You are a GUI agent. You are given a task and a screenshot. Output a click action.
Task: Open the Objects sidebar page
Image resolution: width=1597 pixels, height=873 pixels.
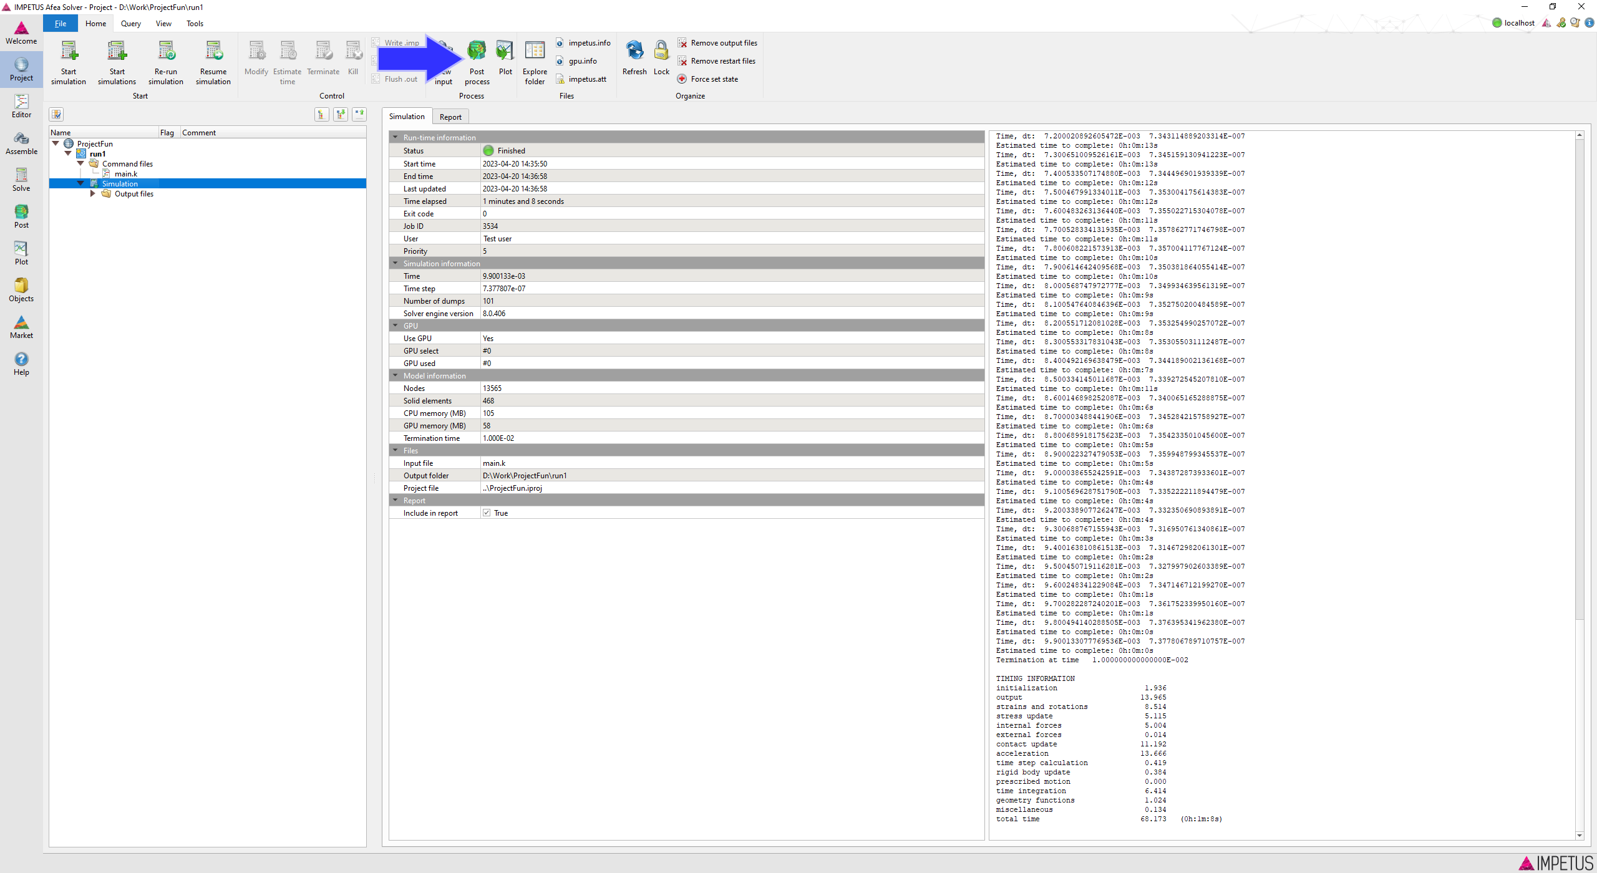click(x=21, y=291)
